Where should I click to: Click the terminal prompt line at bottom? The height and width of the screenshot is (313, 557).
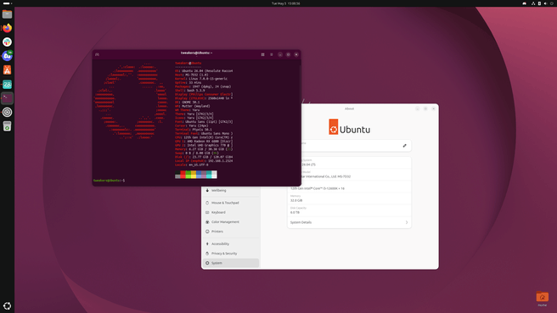coord(109,181)
